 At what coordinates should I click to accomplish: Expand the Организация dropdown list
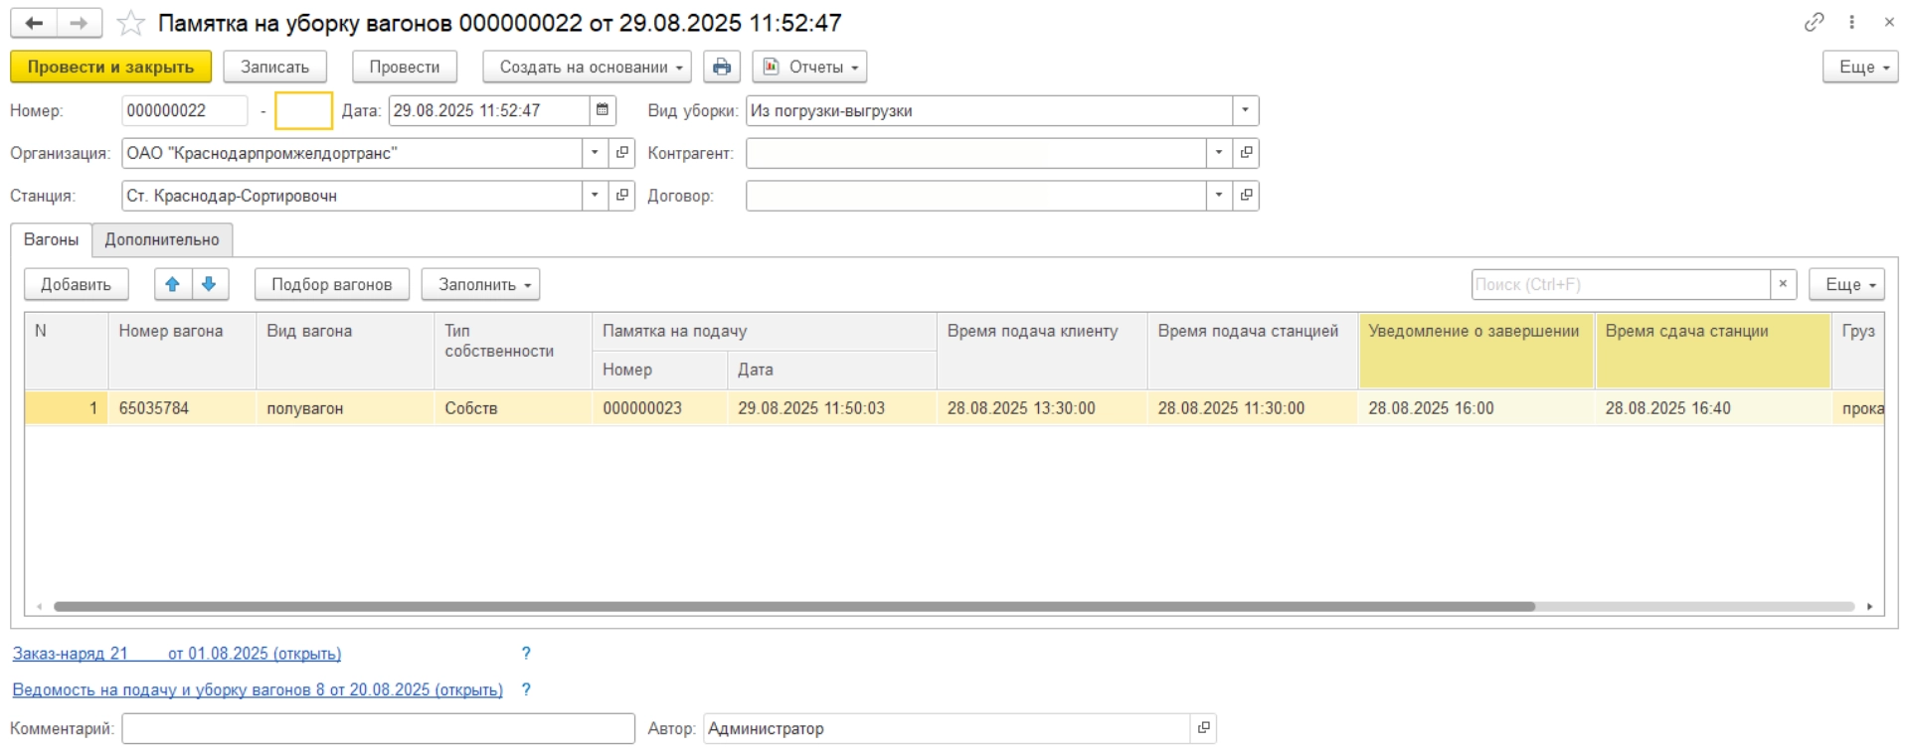tap(595, 153)
